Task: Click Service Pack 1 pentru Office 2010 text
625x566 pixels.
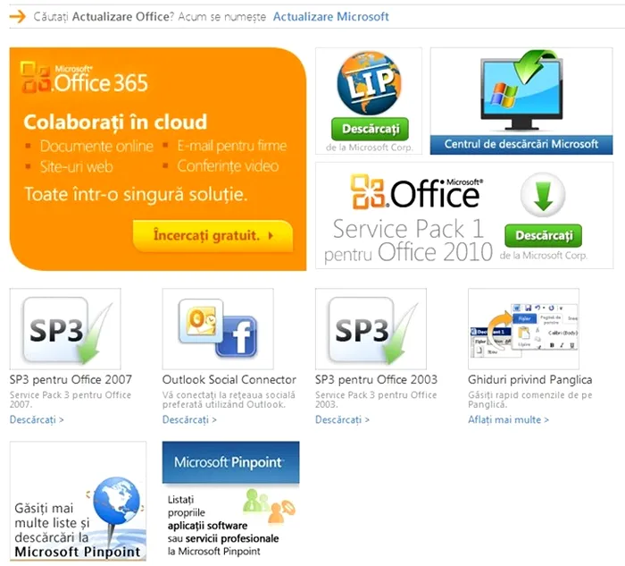Action: coord(409,241)
